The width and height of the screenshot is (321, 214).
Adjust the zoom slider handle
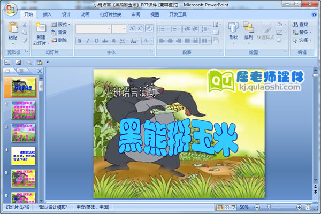(x=269, y=207)
